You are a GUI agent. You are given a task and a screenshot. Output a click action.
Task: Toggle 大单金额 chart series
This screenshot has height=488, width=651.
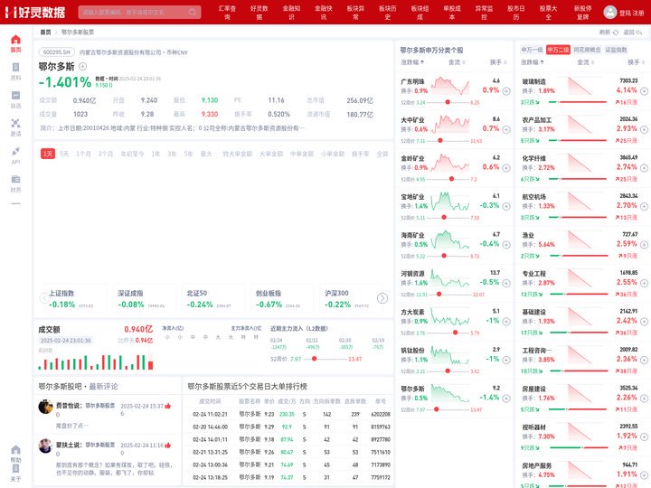[271, 154]
